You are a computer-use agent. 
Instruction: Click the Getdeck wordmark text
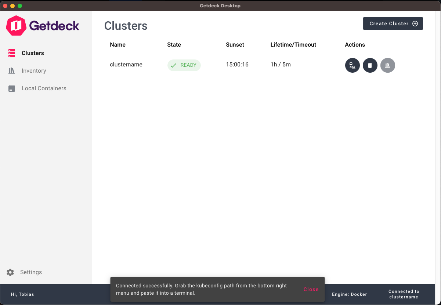(x=54, y=26)
